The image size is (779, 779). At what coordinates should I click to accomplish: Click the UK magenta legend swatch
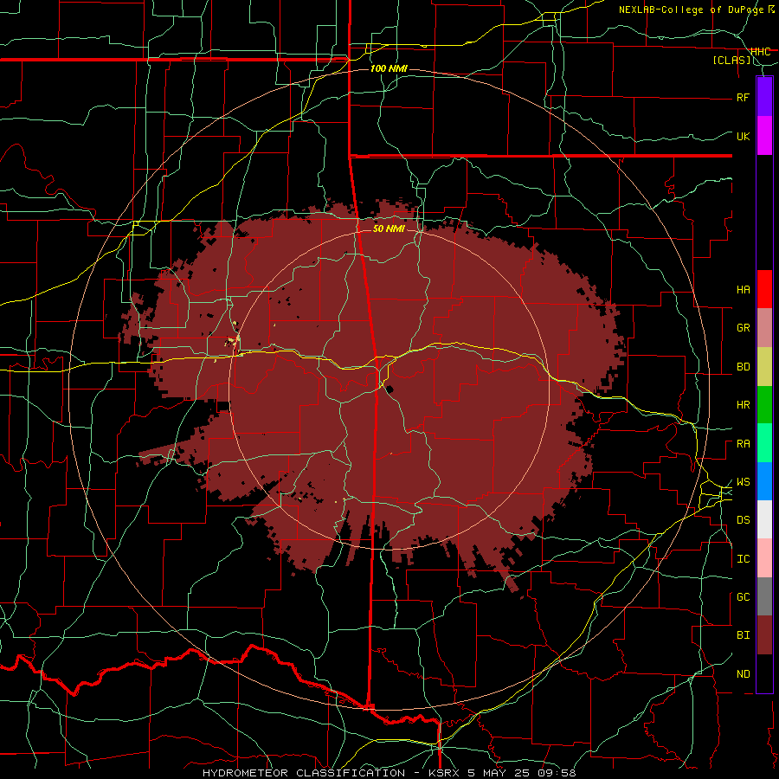point(764,136)
